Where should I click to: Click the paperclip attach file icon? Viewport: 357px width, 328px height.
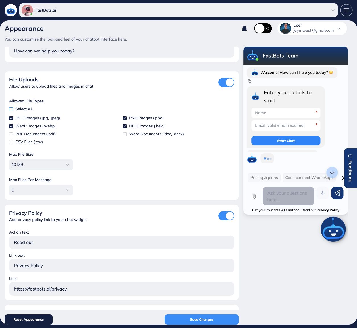pos(254,196)
